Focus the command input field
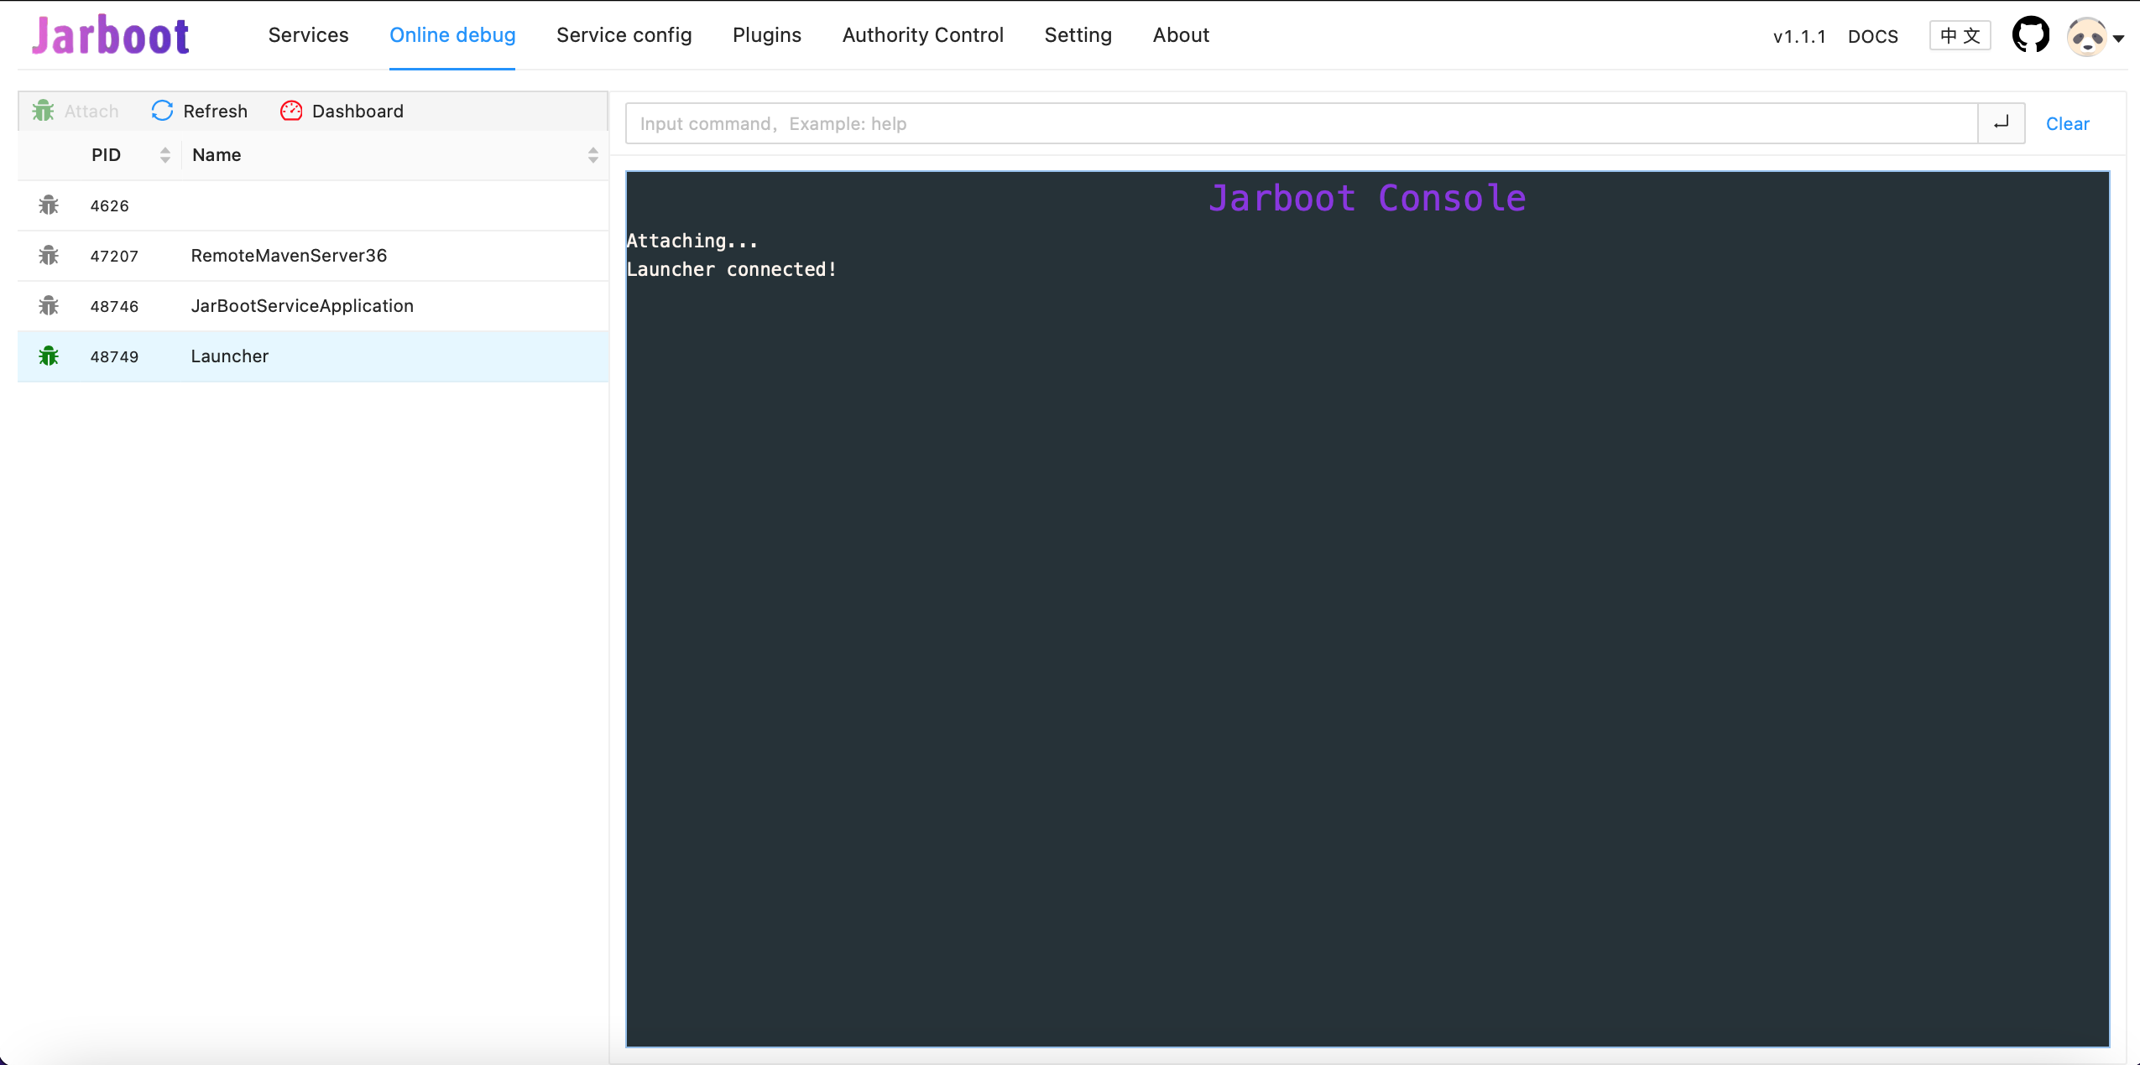 [1302, 123]
